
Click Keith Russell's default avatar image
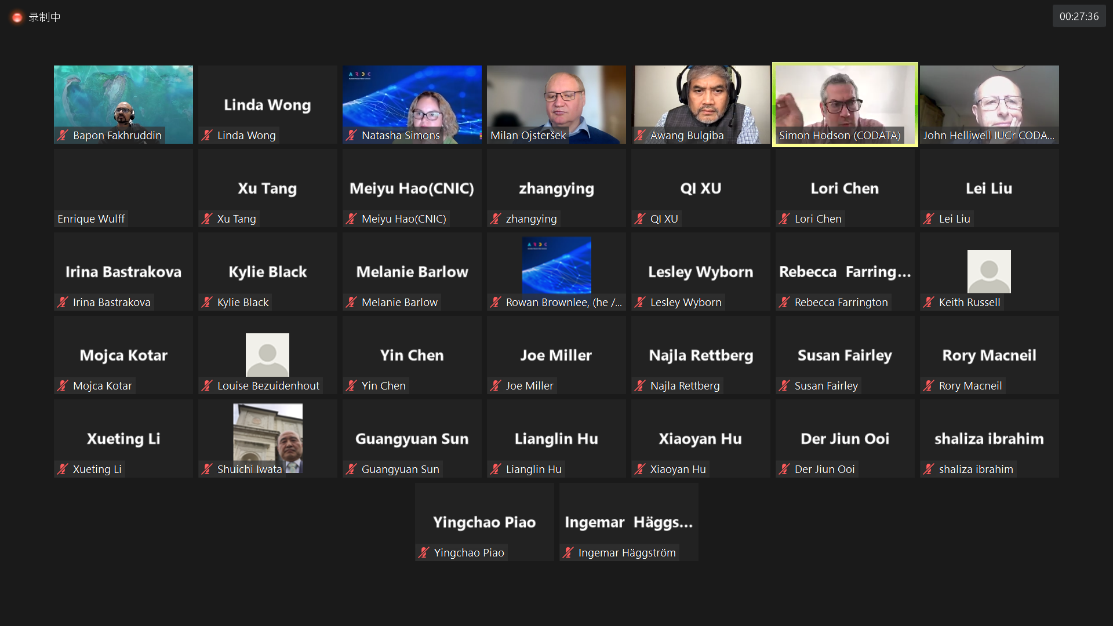coord(989,271)
